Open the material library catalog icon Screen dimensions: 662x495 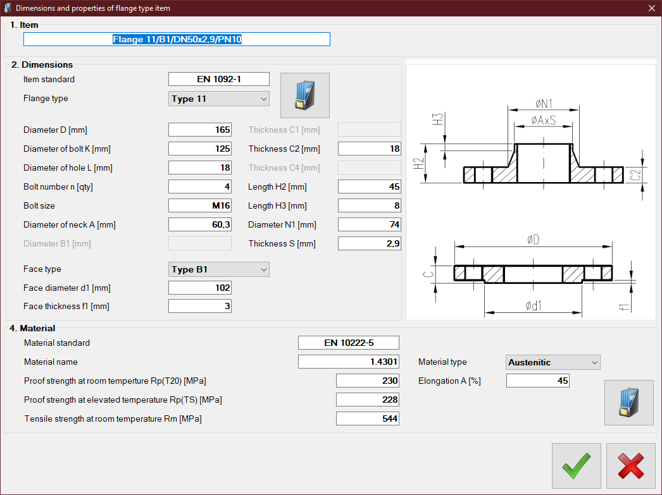(628, 403)
